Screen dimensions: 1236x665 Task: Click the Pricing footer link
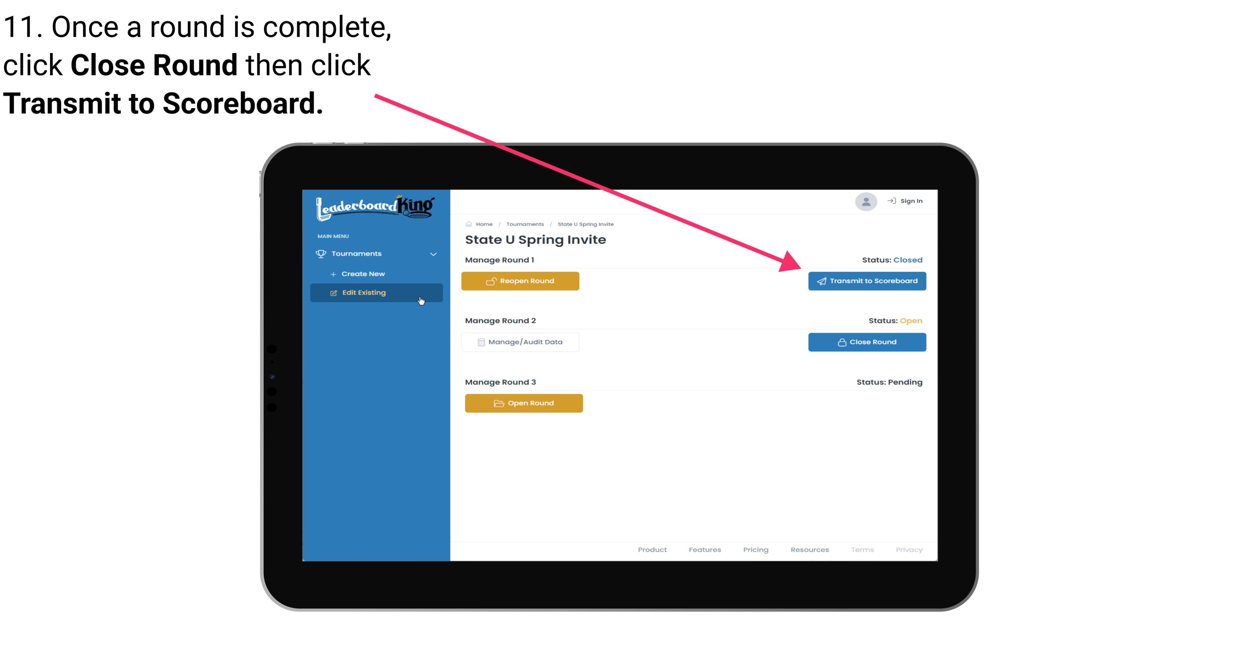point(755,550)
